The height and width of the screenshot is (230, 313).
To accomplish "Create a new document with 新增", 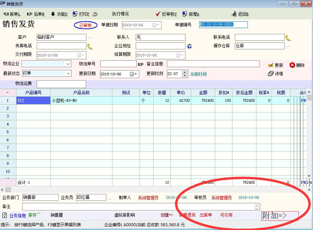I will [x=191, y=14].
